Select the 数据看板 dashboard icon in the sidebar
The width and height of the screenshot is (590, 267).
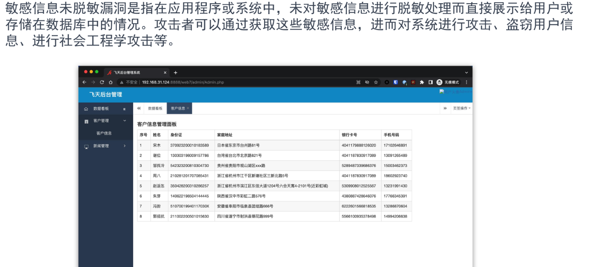tap(85, 109)
